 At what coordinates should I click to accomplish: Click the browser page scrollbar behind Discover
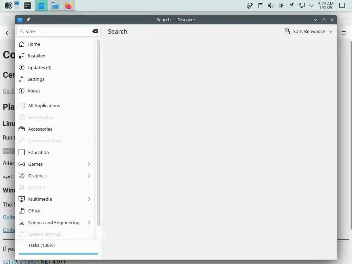pyautogui.click(x=351, y=135)
